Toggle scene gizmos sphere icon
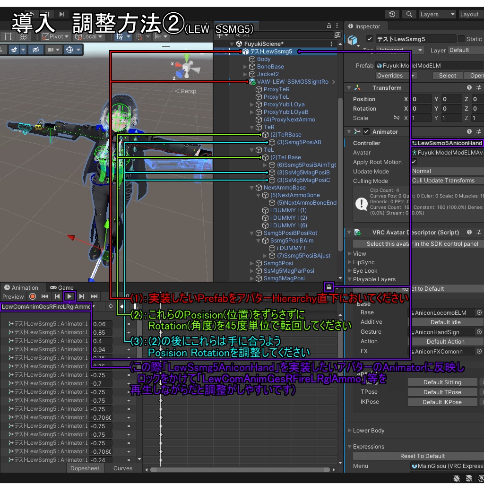Image resolution: width=484 pixels, height=484 pixels. 69,49
